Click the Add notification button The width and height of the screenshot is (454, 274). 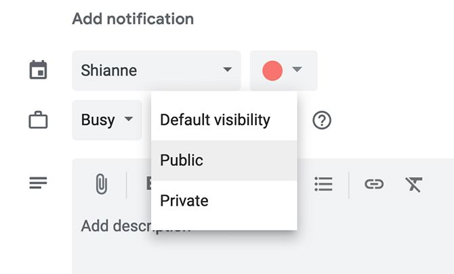coord(133,19)
